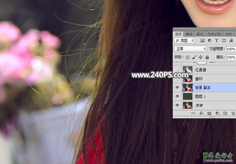The height and width of the screenshot is (164, 236).
Task: Hide the 图层 1 layer
Action: pyautogui.click(x=177, y=96)
